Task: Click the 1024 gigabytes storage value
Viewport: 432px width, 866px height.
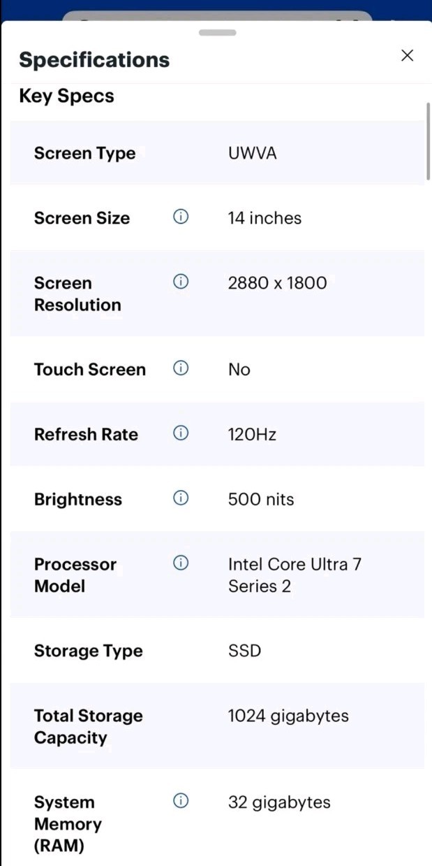Action: [288, 716]
